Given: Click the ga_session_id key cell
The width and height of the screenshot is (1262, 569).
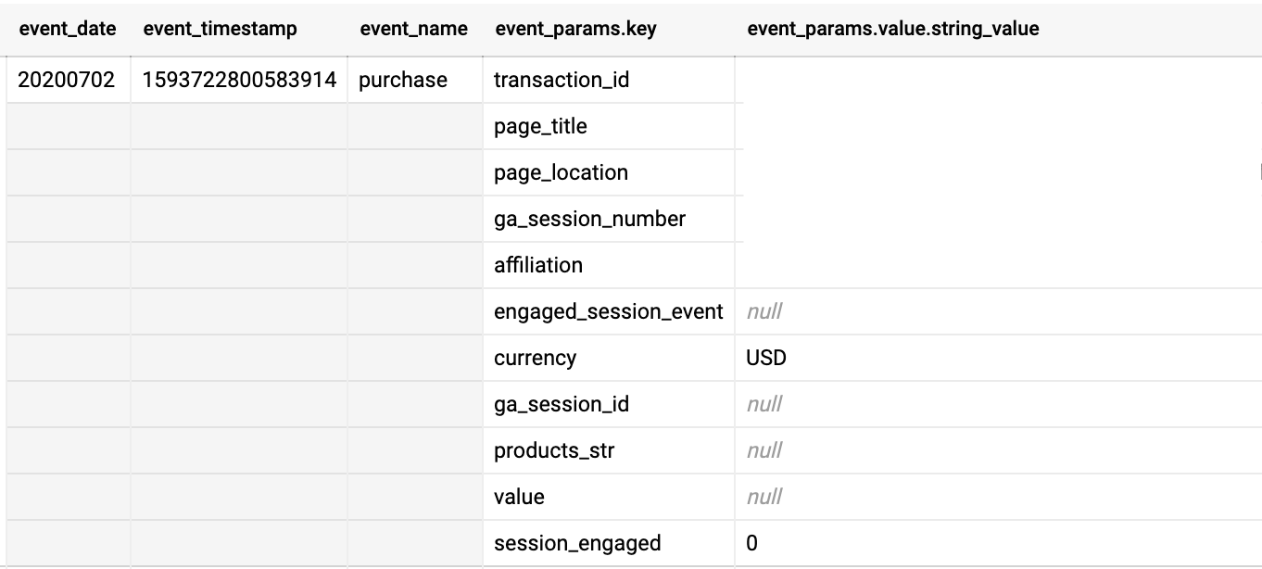Looking at the screenshot, I should 609,404.
